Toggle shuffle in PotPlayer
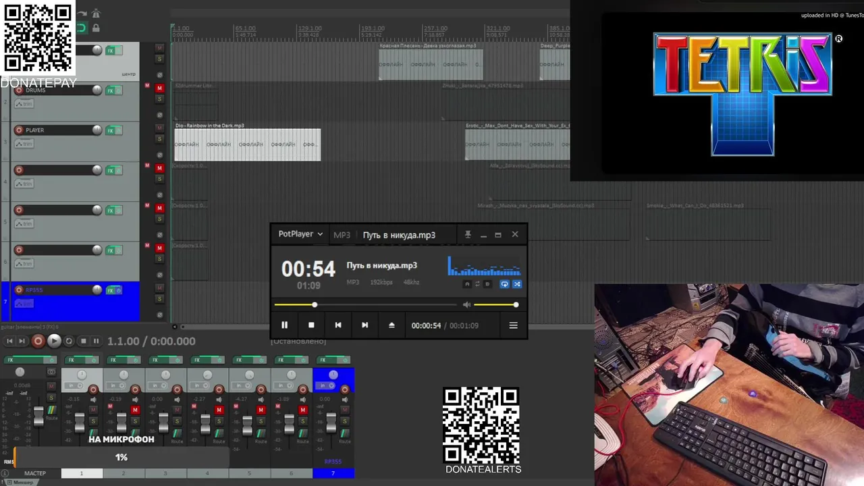 point(517,284)
